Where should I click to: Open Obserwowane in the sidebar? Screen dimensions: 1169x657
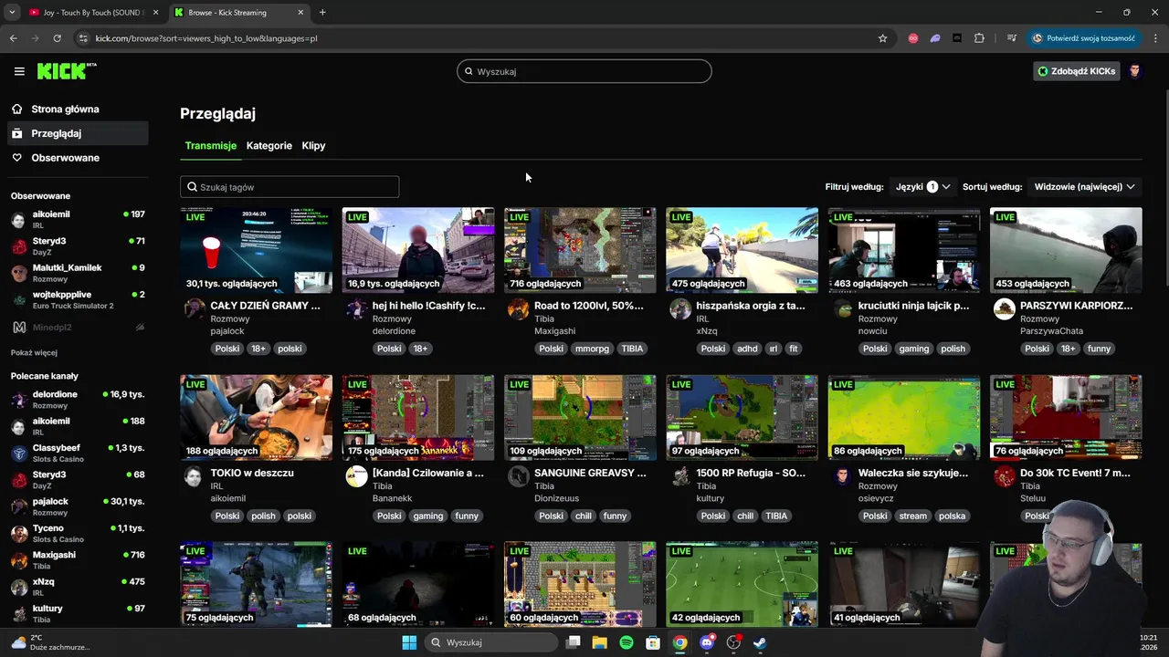pos(65,158)
